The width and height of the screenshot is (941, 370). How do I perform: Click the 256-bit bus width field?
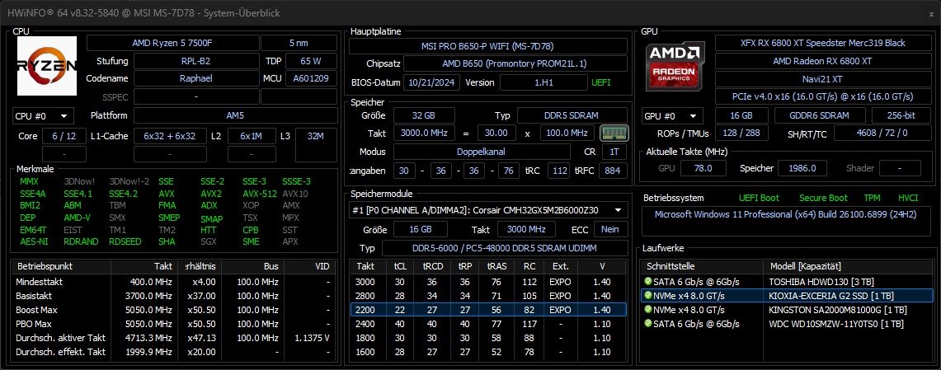point(902,115)
